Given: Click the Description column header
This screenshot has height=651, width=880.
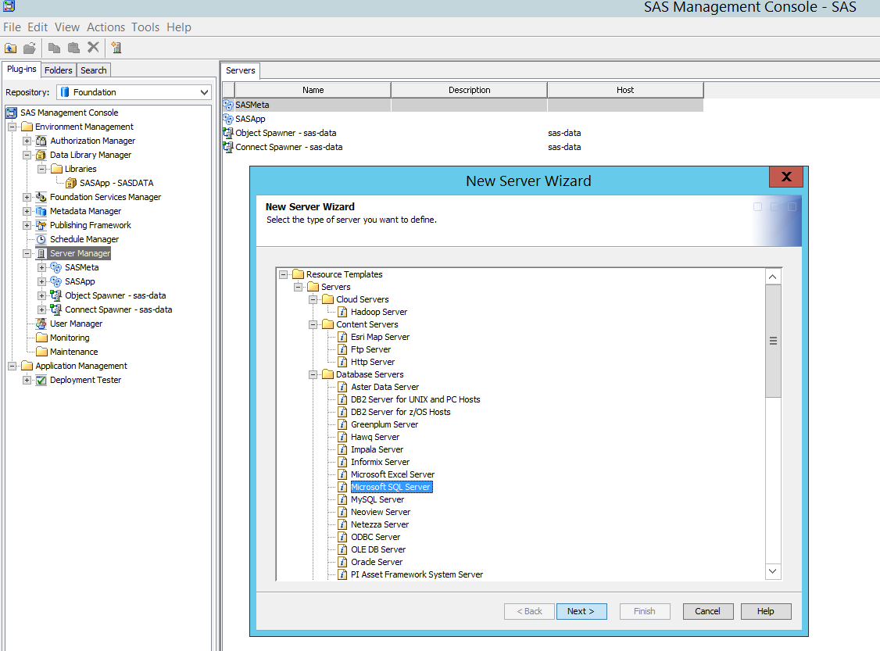Looking at the screenshot, I should click(x=469, y=90).
